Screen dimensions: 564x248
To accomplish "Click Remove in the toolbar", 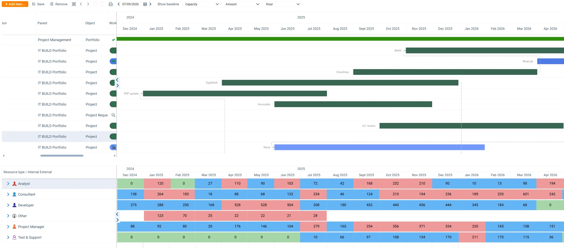I will [x=59, y=4].
